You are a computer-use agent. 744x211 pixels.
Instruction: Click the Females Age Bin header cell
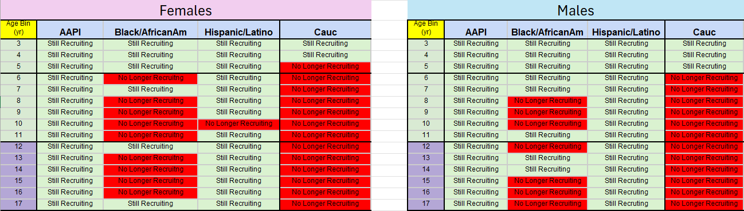click(18, 29)
